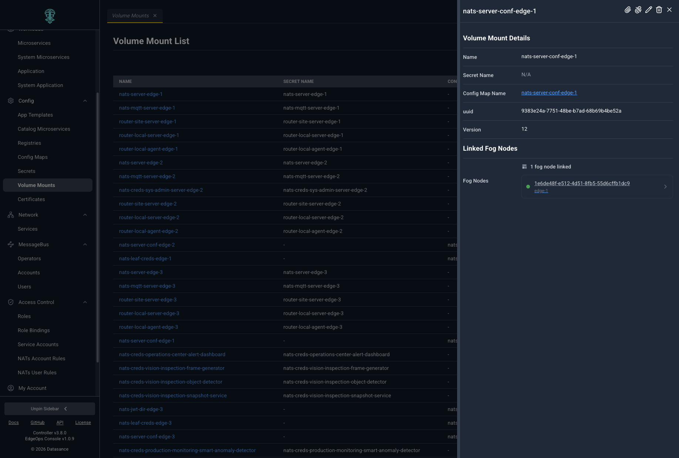The image size is (679, 458).
Task: Click the fog node list icon beside '1 fog node linked'
Action: 524,167
